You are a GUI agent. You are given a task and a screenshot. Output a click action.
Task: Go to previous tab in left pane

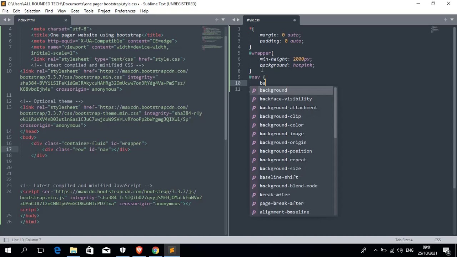tap(5, 20)
